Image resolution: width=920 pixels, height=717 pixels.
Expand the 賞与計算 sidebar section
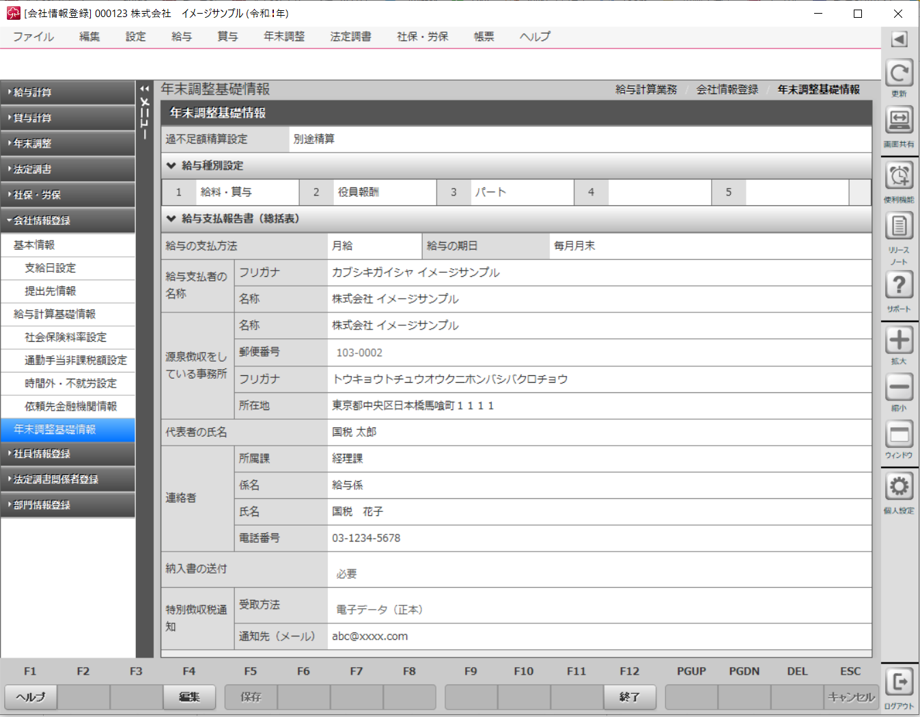coord(68,118)
